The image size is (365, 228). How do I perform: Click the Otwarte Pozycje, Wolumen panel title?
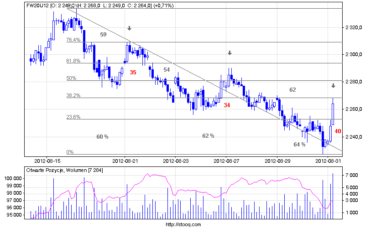pos(64,170)
